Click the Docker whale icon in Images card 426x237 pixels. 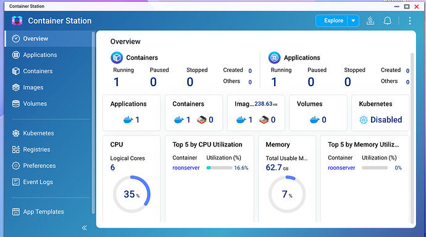coord(241,119)
